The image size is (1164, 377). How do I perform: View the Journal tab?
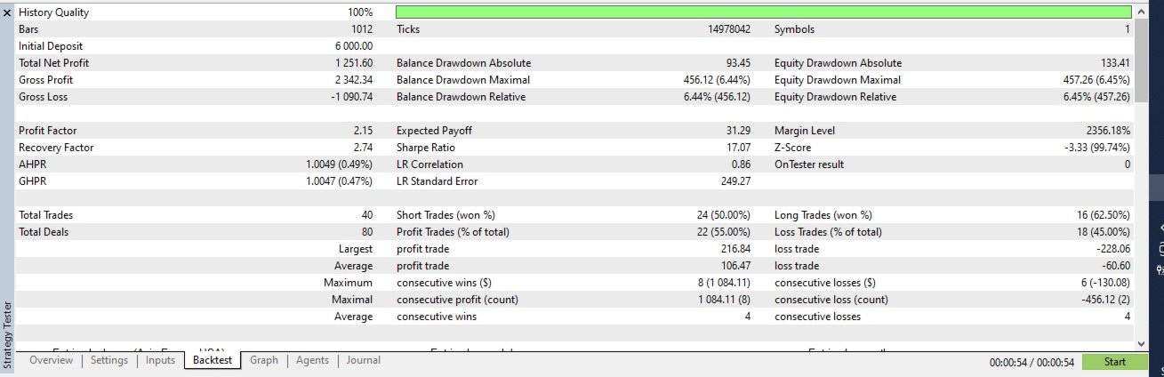tap(364, 360)
